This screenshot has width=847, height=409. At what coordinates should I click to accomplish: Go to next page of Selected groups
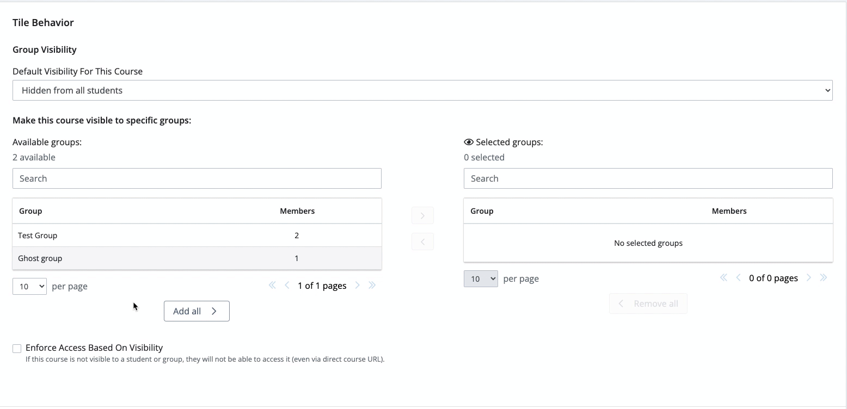tap(809, 278)
